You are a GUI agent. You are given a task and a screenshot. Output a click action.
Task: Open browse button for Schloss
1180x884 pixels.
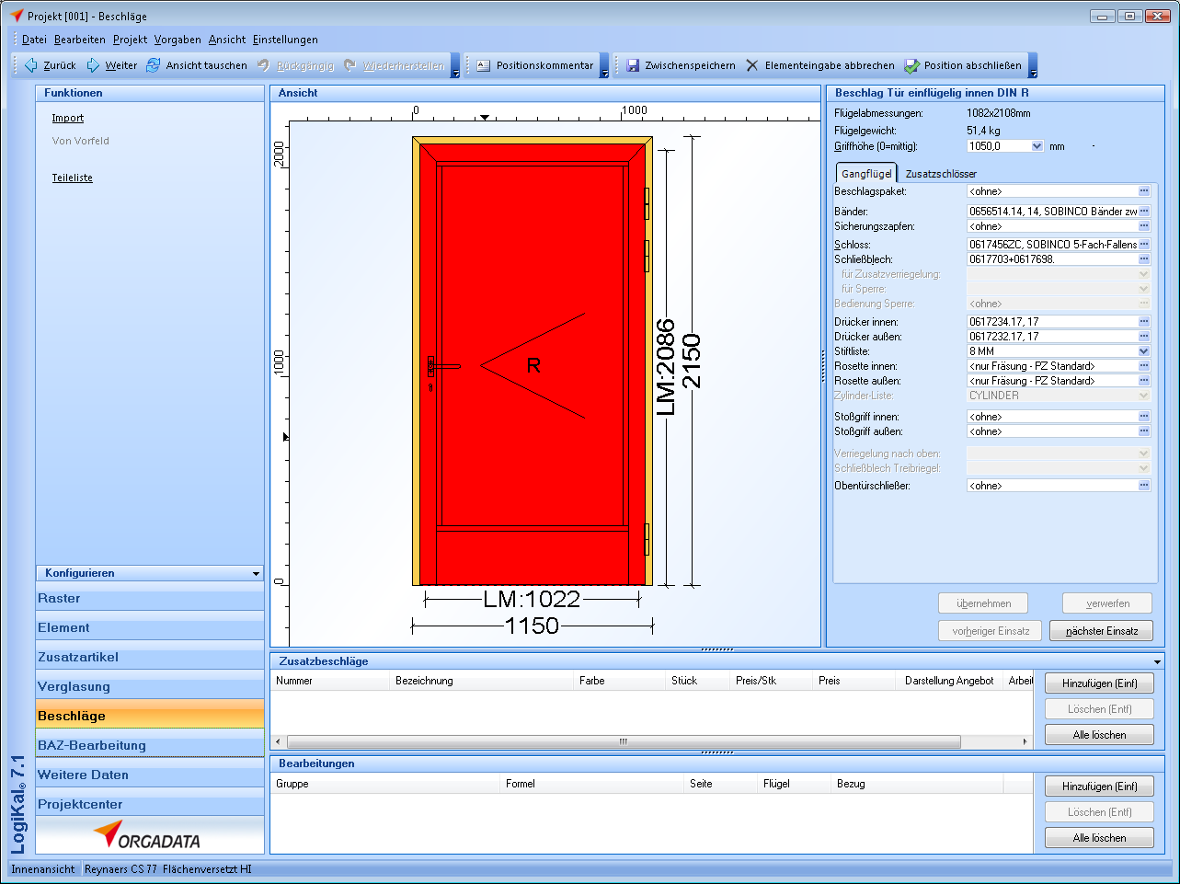1144,245
